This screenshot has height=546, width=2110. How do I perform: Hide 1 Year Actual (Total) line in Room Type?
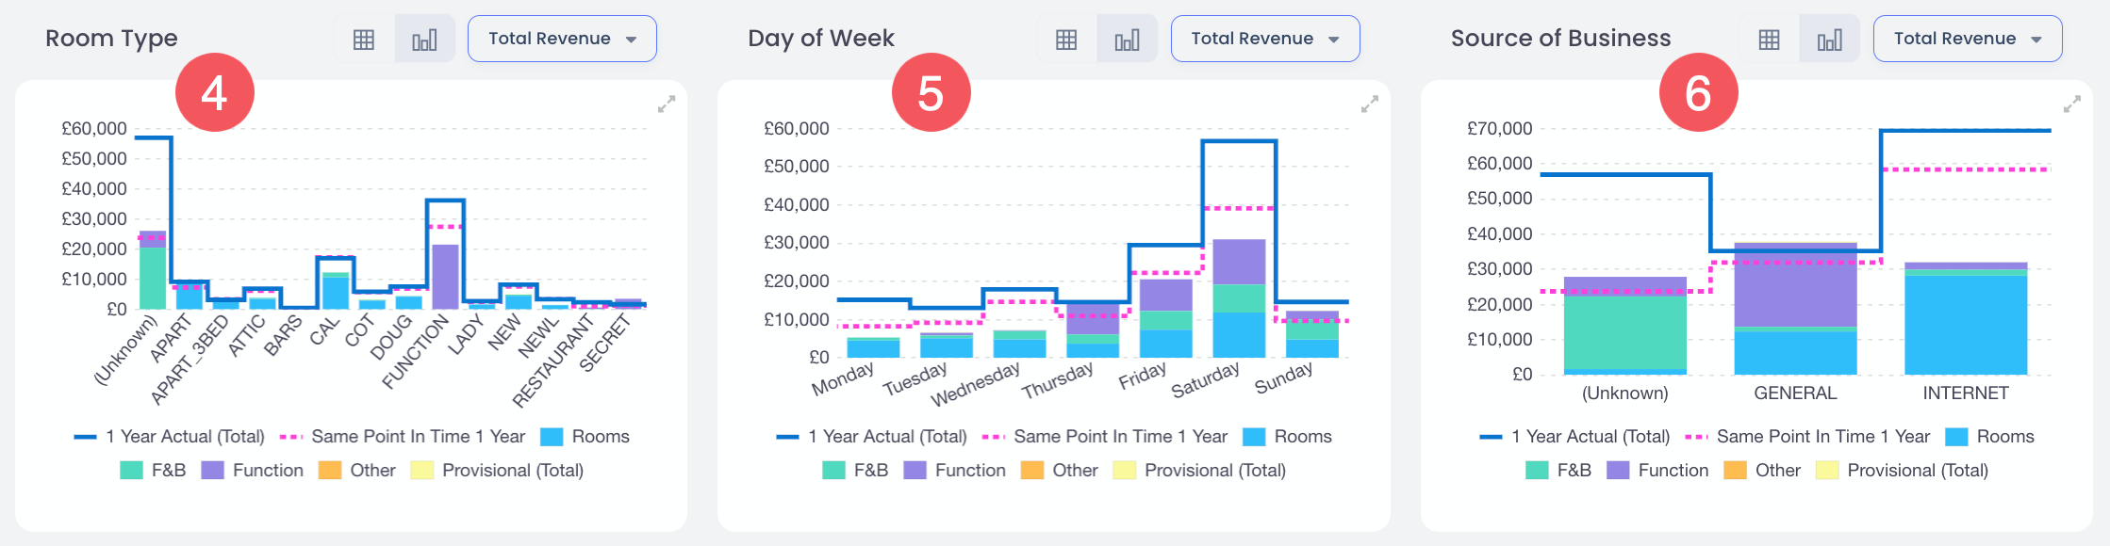tap(170, 437)
